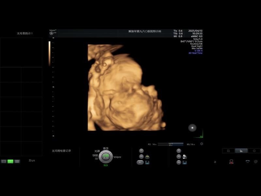Click the Qual high1 parameter text
The width and height of the screenshot is (261, 196).
(197, 46)
